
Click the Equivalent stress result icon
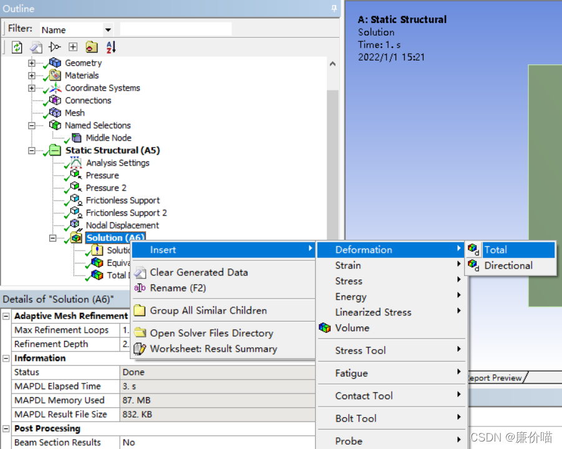point(97,263)
